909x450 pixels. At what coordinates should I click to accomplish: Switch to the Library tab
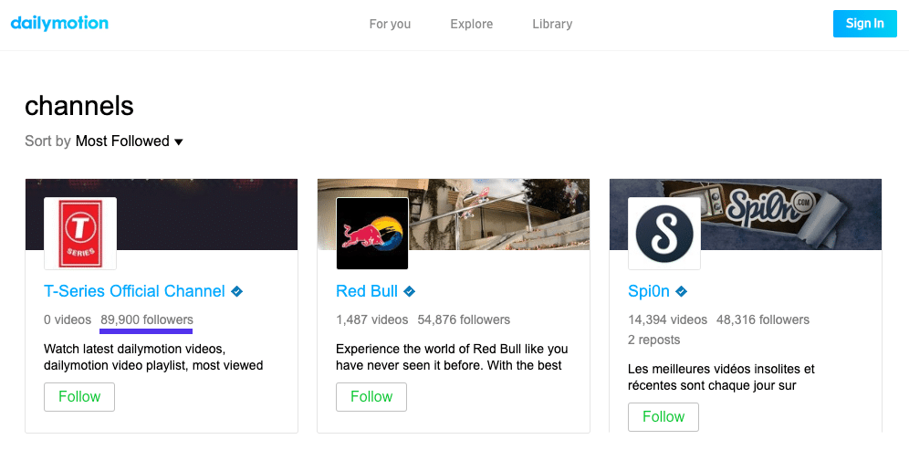pos(552,24)
